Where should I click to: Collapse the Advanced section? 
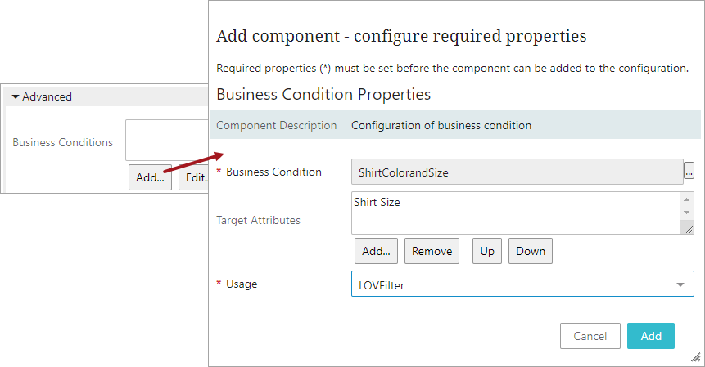click(x=16, y=96)
